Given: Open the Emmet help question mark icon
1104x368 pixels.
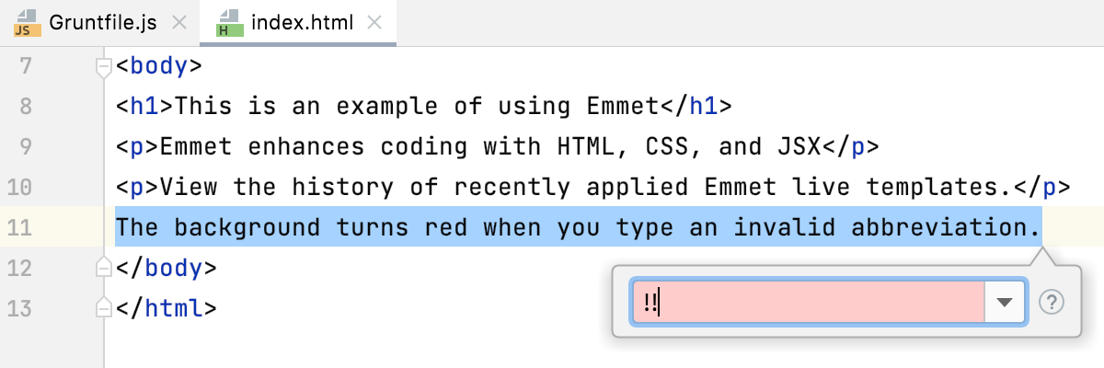Looking at the screenshot, I should [1051, 302].
